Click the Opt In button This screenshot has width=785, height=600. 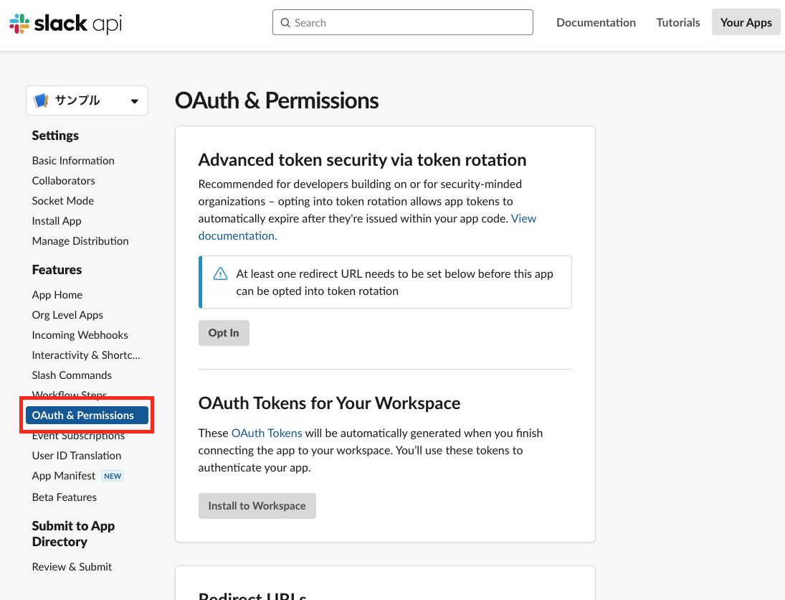click(x=224, y=333)
